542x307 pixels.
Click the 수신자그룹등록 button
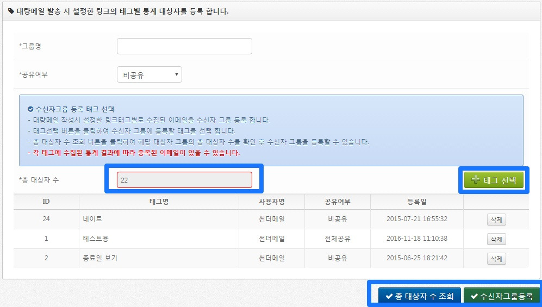pyautogui.click(x=502, y=296)
